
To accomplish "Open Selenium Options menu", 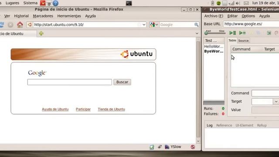I will 248,16.
